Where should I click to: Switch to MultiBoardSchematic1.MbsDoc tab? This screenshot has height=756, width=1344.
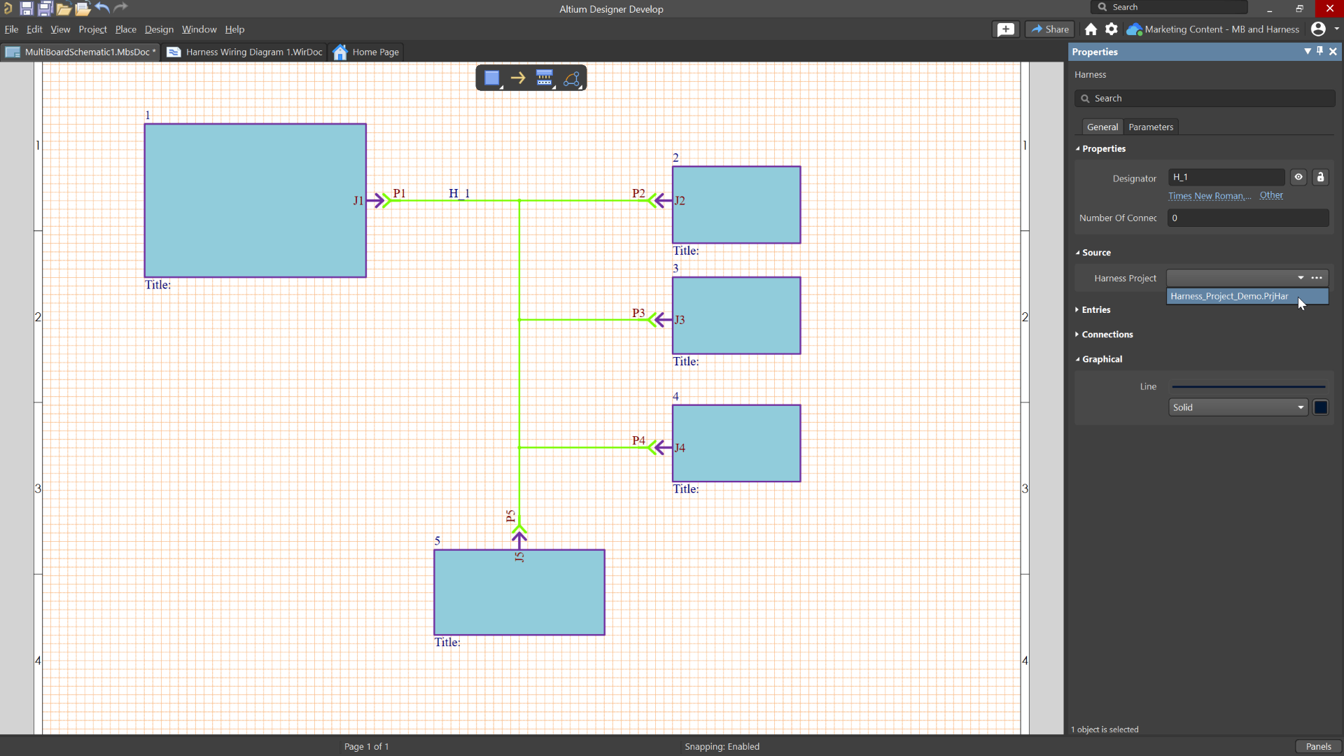[x=80, y=52]
